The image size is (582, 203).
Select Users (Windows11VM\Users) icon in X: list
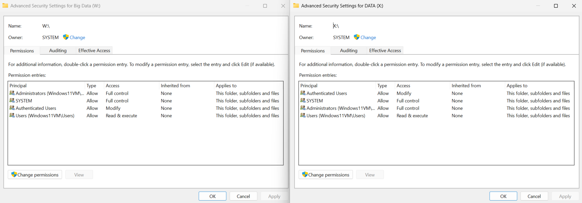(x=303, y=115)
